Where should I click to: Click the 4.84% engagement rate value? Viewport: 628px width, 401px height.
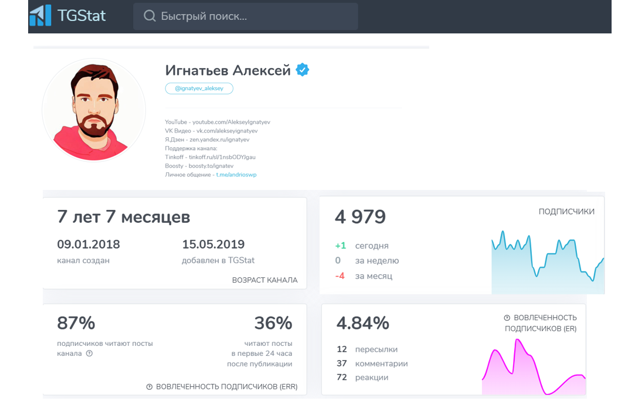pyautogui.click(x=362, y=323)
